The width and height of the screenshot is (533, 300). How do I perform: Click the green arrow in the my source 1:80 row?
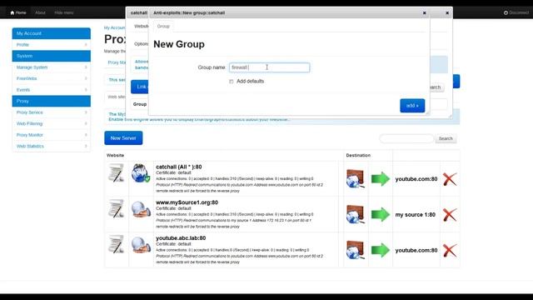click(381, 215)
